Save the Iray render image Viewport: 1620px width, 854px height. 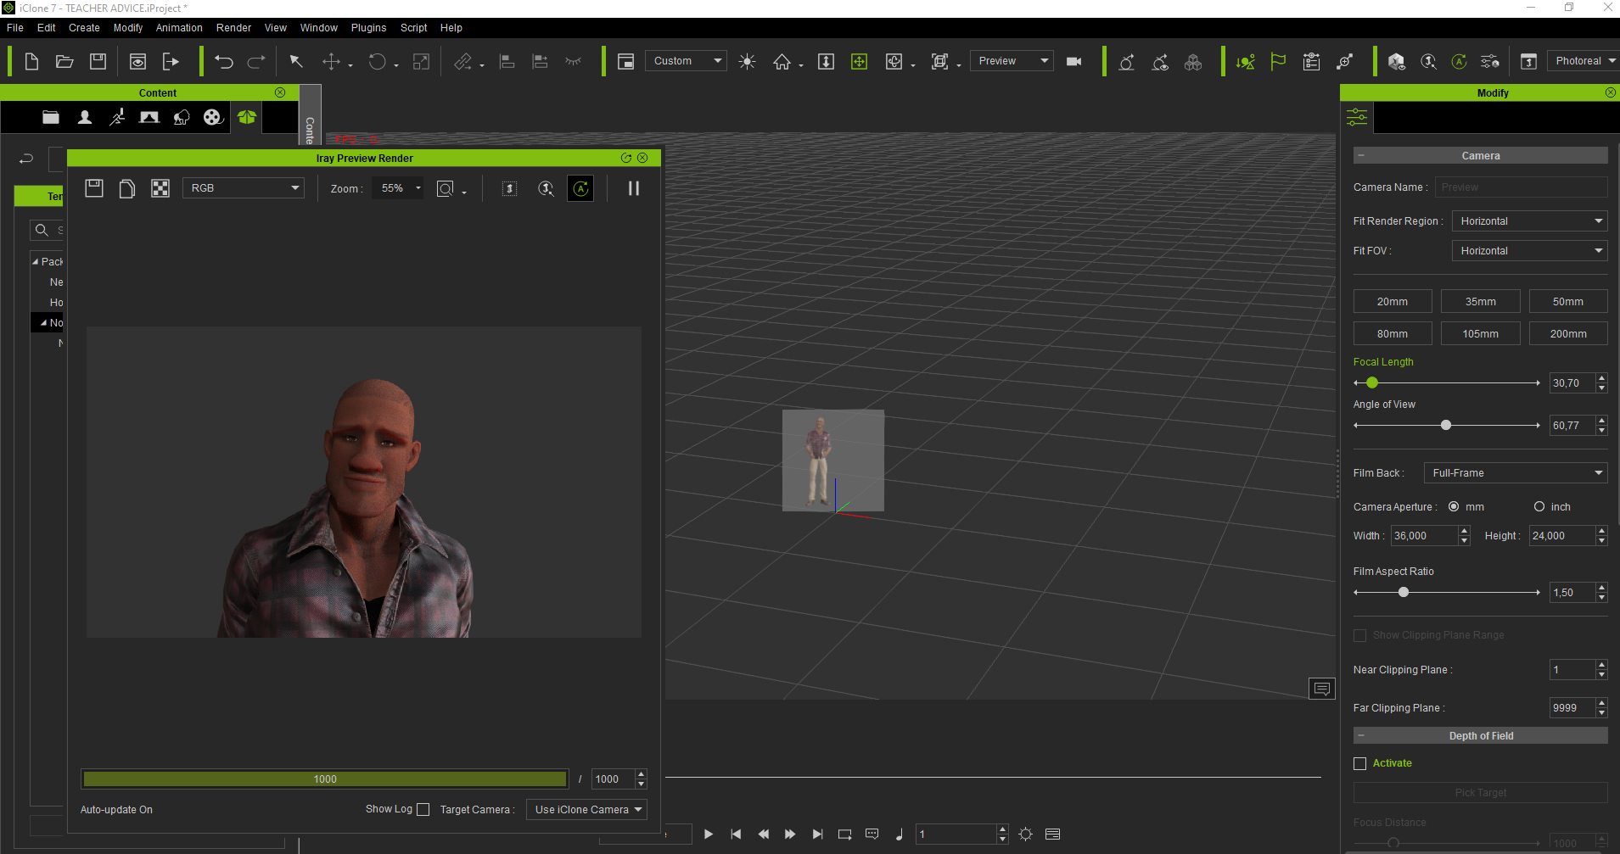(94, 188)
